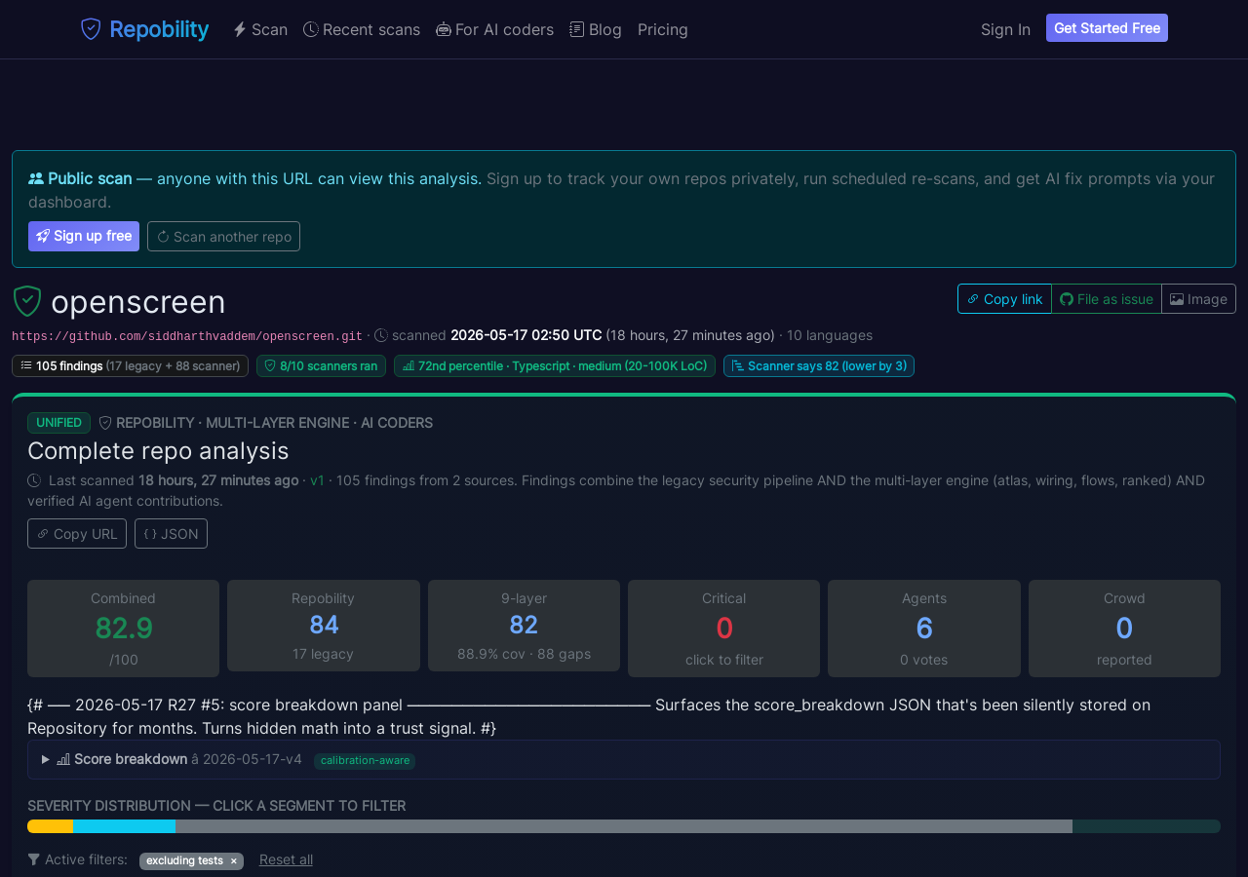Image resolution: width=1248 pixels, height=877 pixels.
Task: Select the Combined 82.9 score card
Action: [123, 629]
